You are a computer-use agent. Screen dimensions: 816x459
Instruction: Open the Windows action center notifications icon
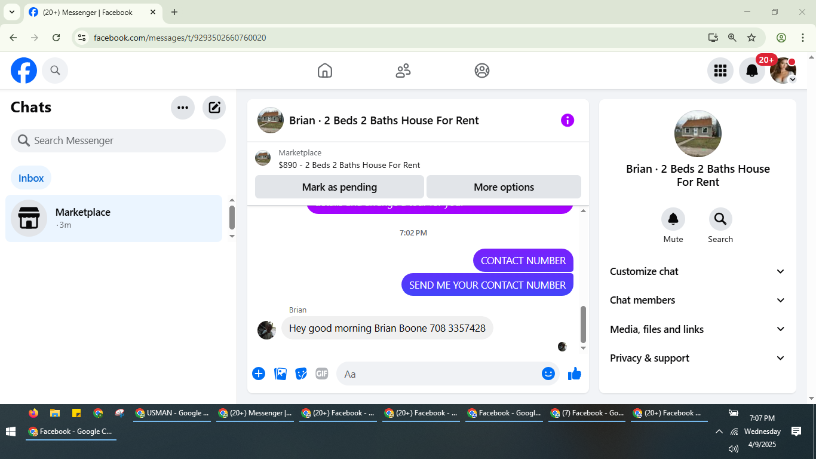coord(796,432)
